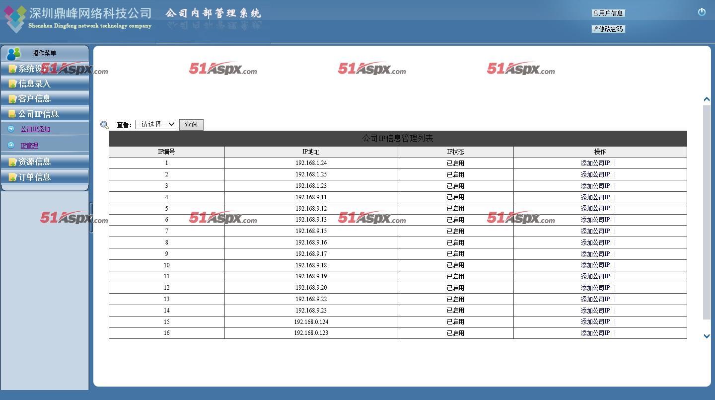Expand the 信息录入 menu

[x=45, y=83]
